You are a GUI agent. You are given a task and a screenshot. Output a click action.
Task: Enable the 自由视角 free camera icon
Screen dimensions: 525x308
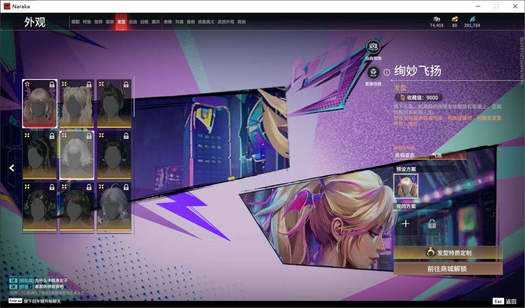(x=373, y=47)
